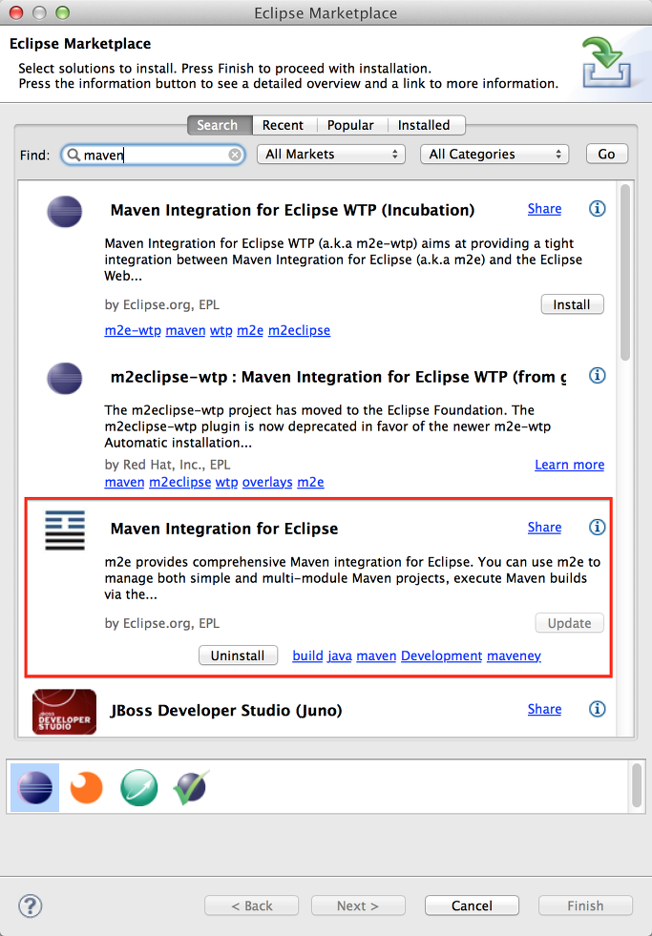Switch to the Search tab
Image resolution: width=652 pixels, height=936 pixels.
click(x=220, y=125)
